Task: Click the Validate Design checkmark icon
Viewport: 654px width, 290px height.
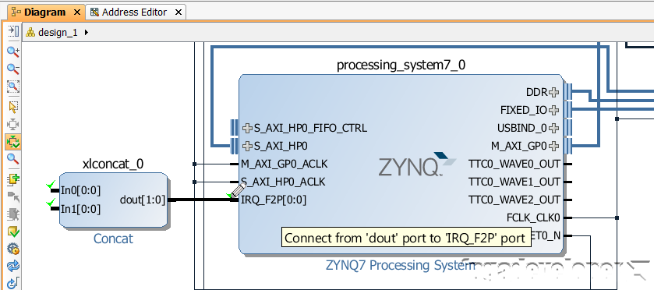Action: click(13, 232)
